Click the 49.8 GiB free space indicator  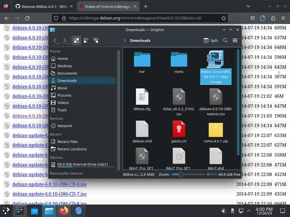point(223,174)
